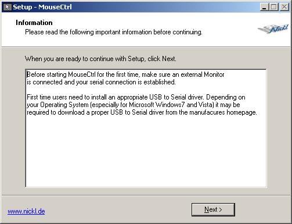Image resolution: width=292 pixels, height=224 pixels.
Task: Click the 'When you are ready' instruction label
Action: (100, 59)
